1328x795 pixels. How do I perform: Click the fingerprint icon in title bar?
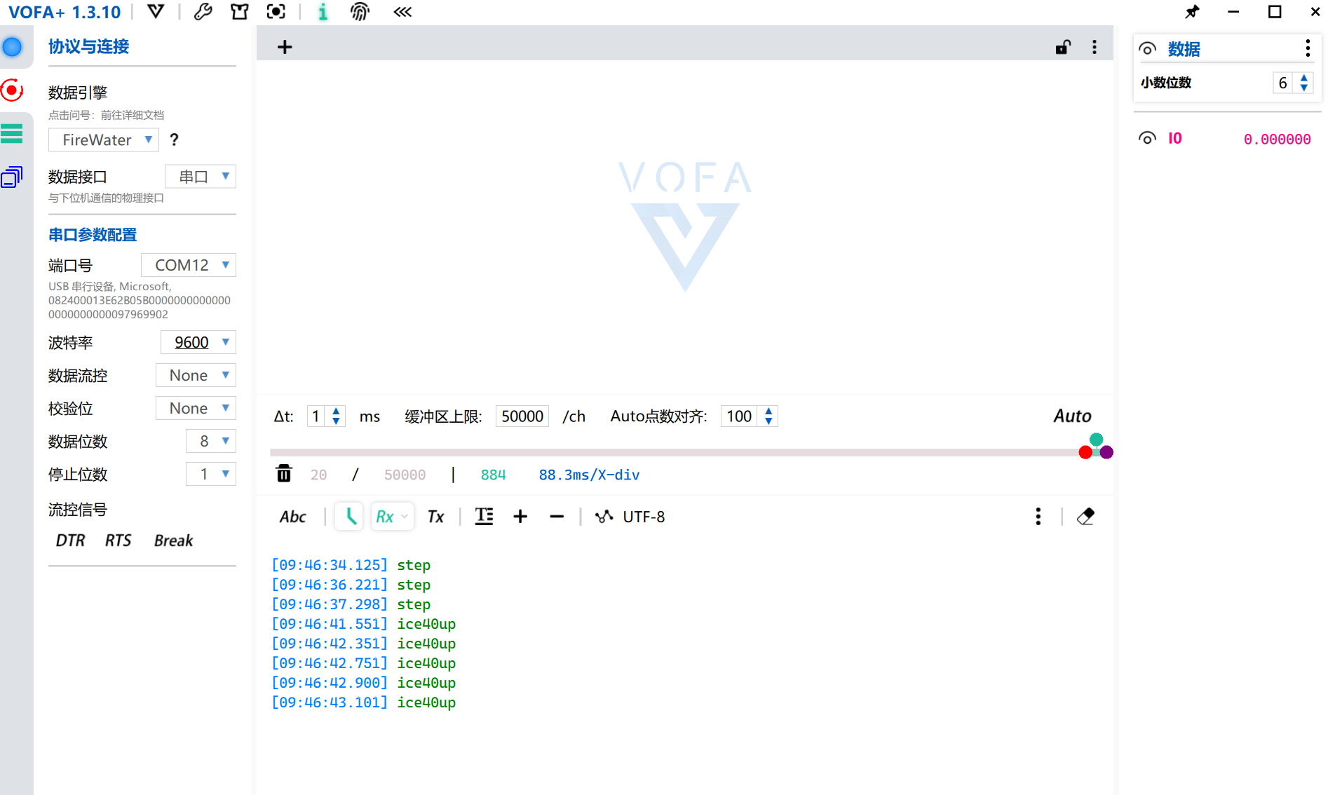point(360,12)
